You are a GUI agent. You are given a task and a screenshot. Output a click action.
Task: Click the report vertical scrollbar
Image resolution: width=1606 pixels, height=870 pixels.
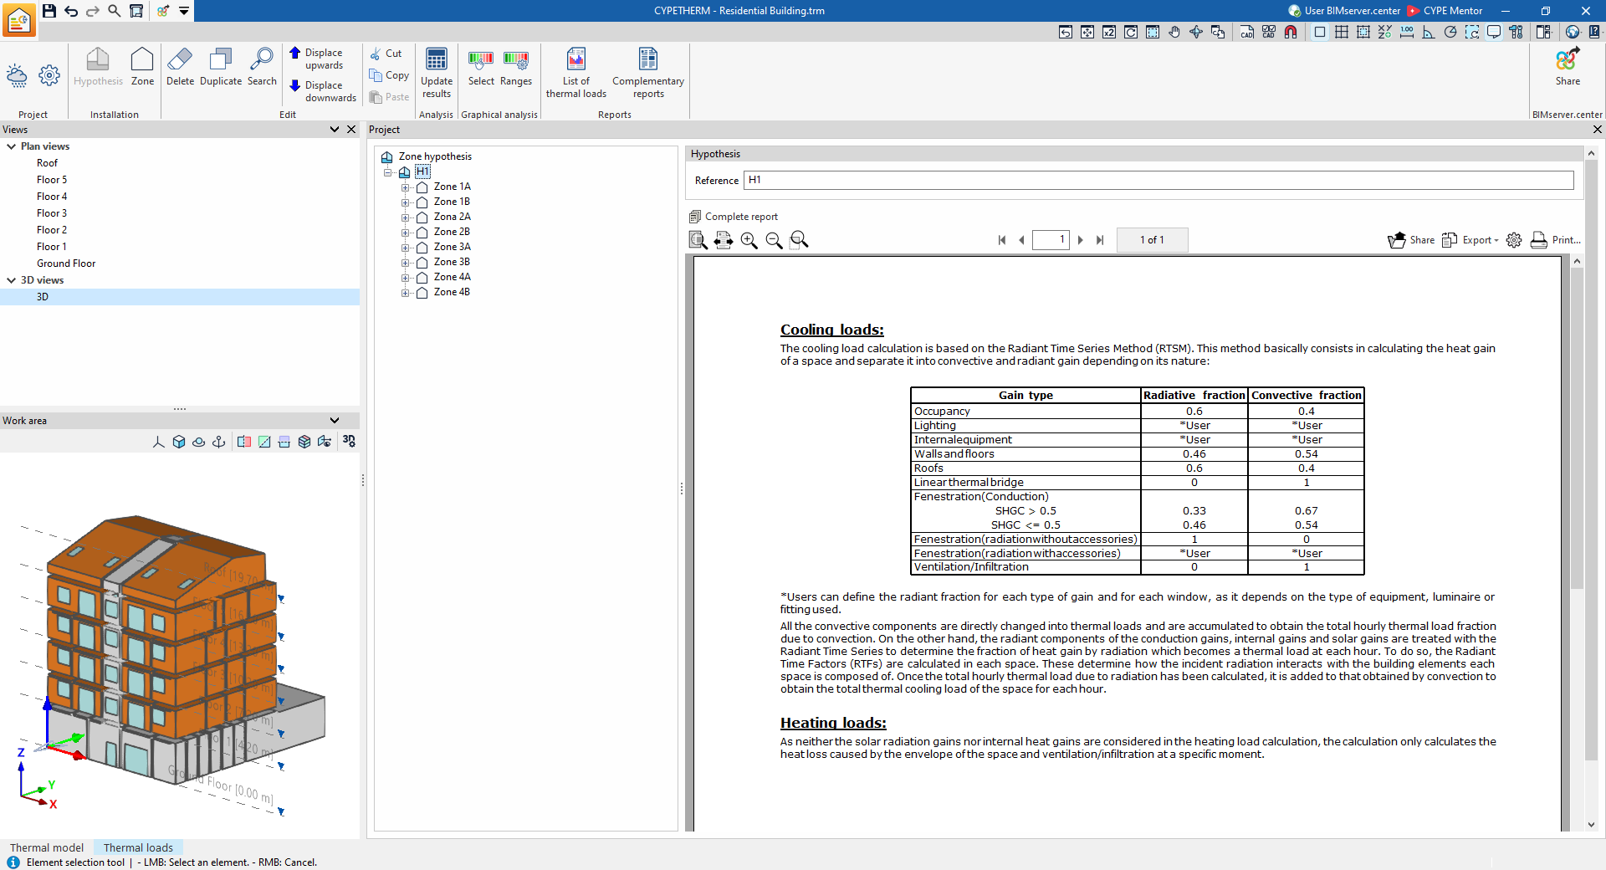(x=1577, y=427)
